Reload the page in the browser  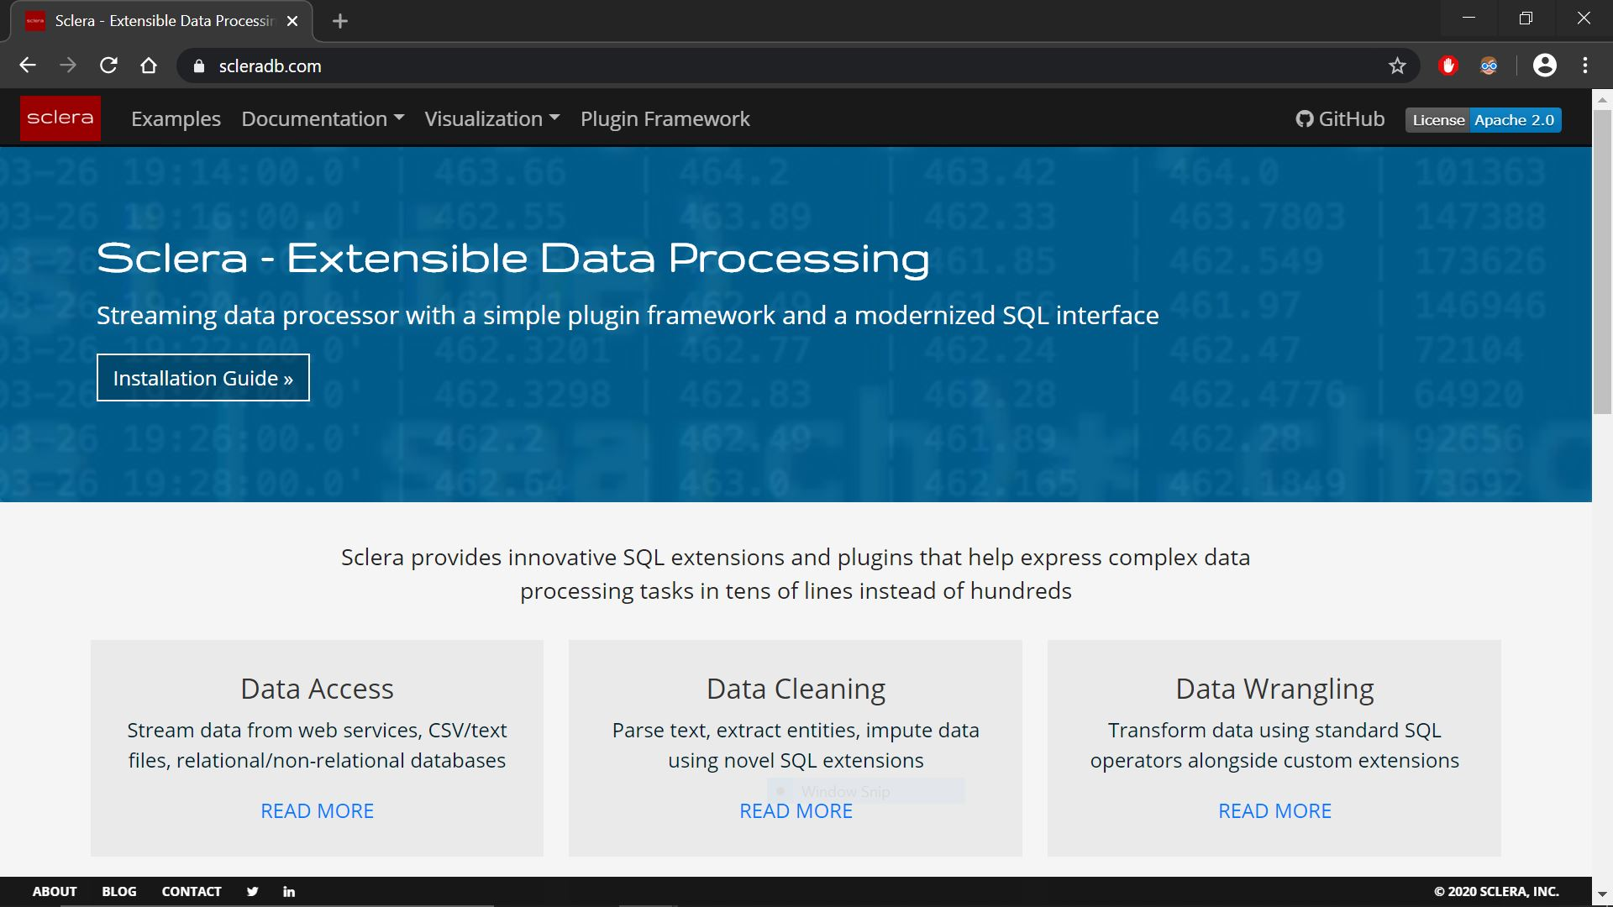108,66
